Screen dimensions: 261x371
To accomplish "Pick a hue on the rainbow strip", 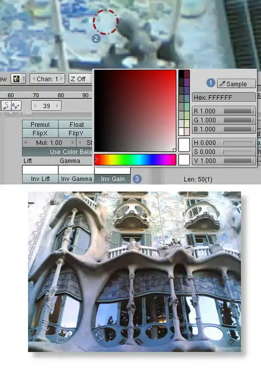I will point(135,159).
